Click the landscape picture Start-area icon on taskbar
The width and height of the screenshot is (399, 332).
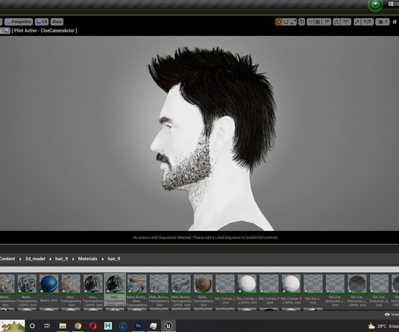[x=13, y=326]
